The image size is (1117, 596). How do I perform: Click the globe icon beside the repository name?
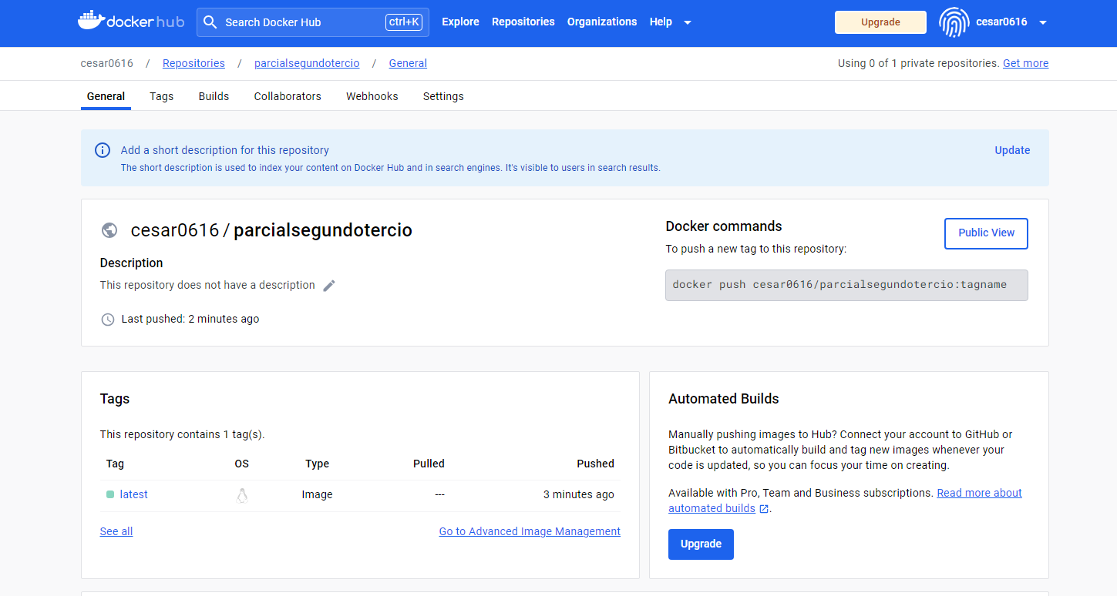(x=109, y=229)
